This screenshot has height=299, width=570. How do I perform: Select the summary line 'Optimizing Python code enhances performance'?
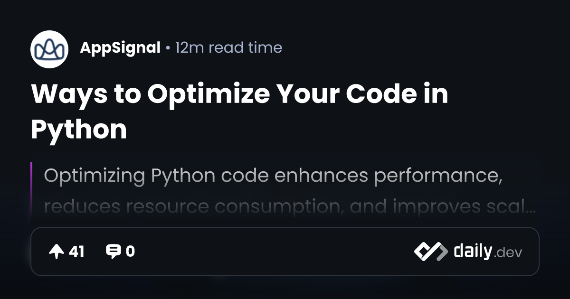(x=273, y=176)
